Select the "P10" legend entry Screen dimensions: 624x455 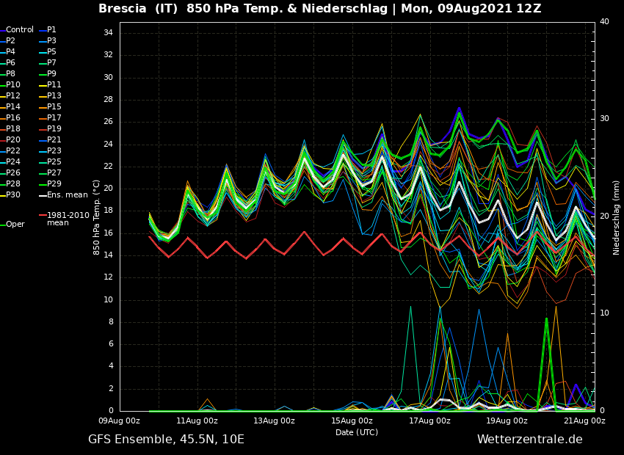(10, 84)
